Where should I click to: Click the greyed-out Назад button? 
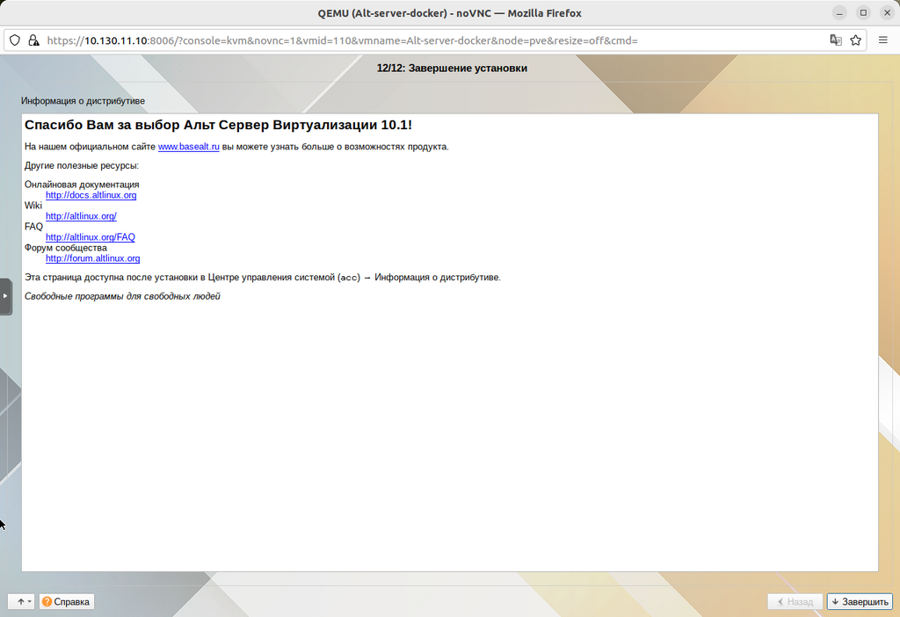(x=795, y=602)
